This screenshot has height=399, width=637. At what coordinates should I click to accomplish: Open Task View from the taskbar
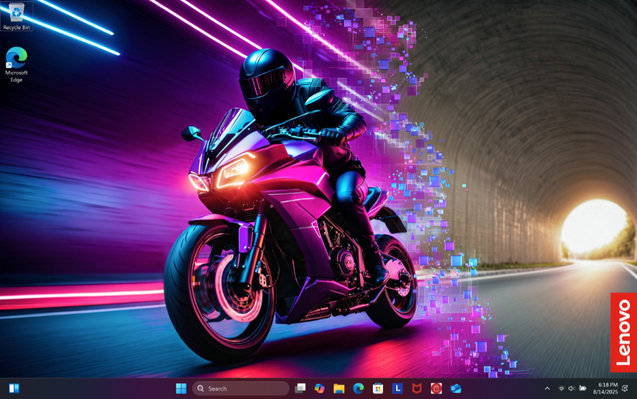click(301, 388)
